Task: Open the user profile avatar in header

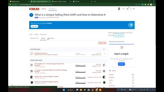Action: (119, 9)
